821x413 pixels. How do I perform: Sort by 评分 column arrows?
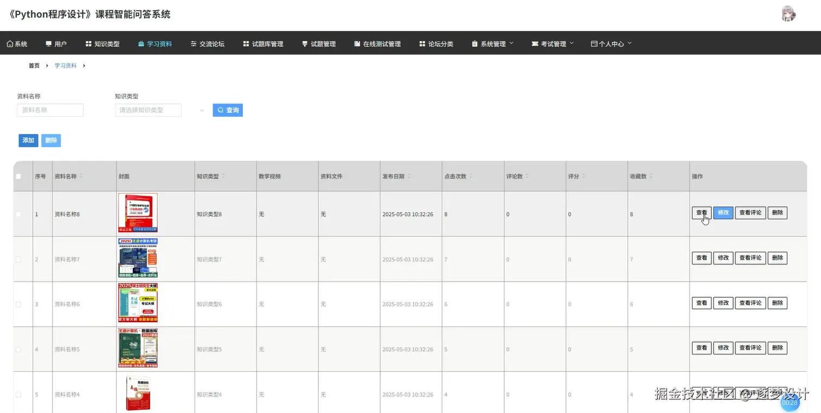point(583,176)
